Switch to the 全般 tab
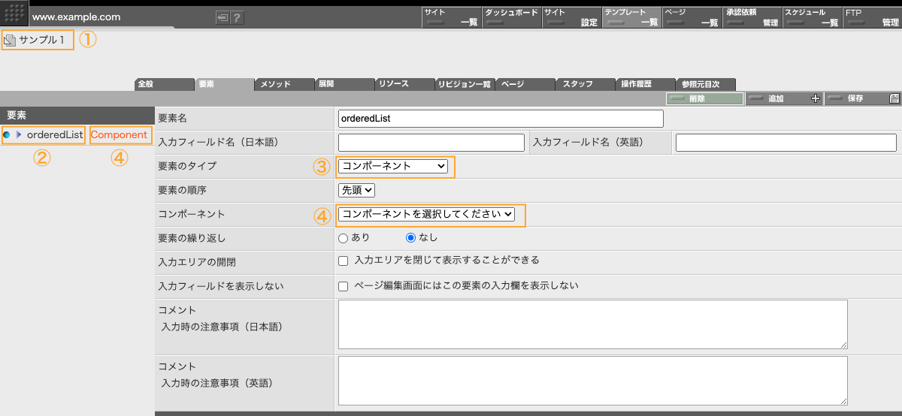Image resolution: width=902 pixels, height=416 pixels. tap(164, 84)
